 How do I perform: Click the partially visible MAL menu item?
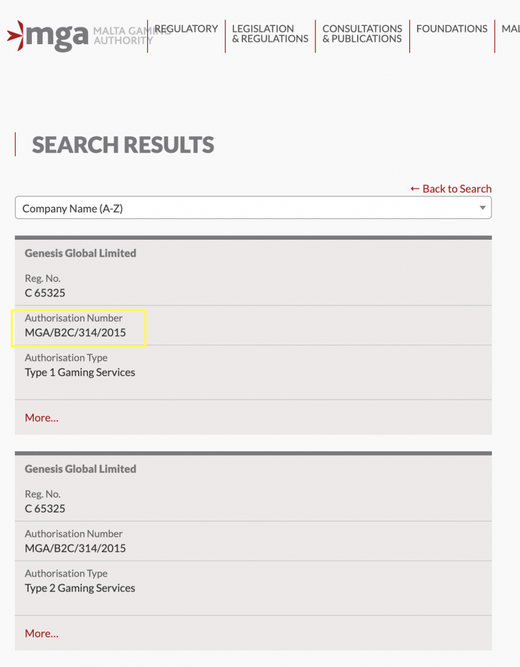[511, 29]
